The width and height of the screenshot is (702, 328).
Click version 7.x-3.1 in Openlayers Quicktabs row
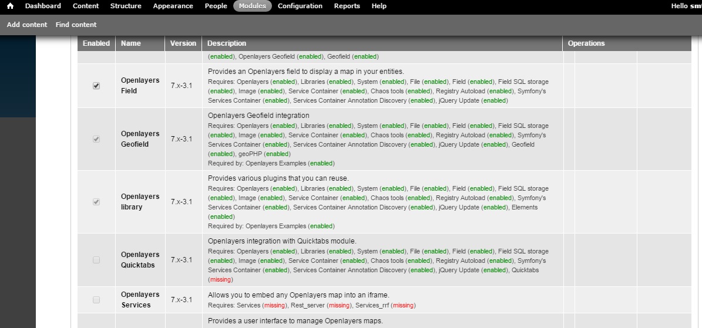pos(182,259)
